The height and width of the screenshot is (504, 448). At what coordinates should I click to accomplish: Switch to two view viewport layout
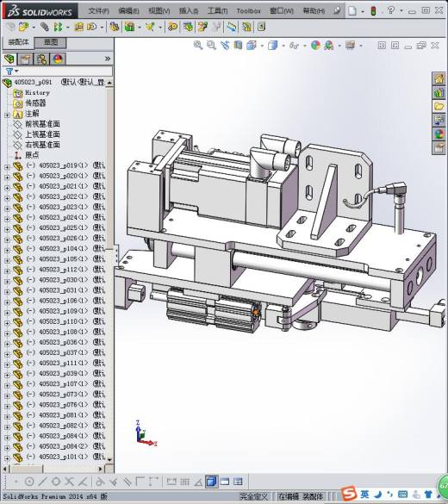coord(225,482)
